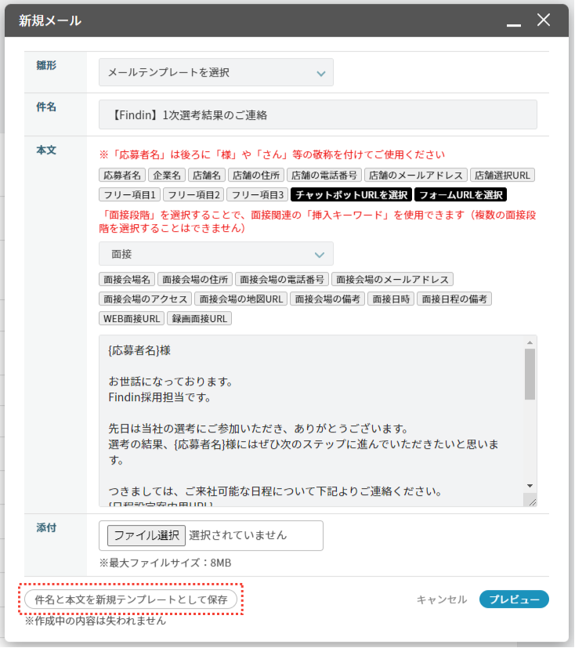Click the body text scrollbar down arrow

pyautogui.click(x=530, y=486)
